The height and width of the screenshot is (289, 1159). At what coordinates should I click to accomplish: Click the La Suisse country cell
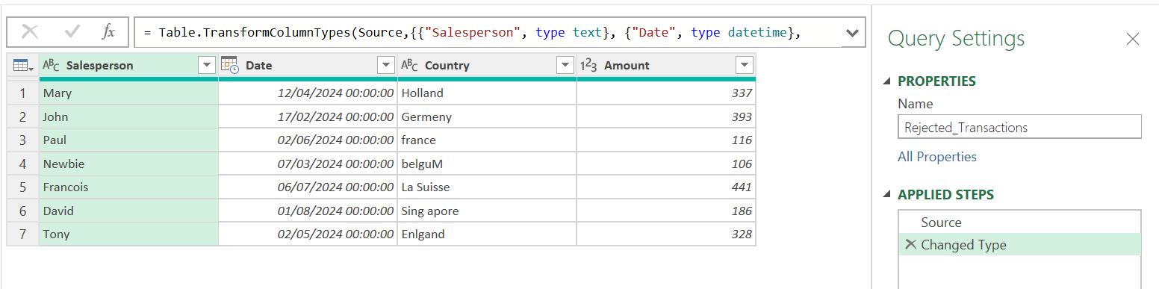pyautogui.click(x=487, y=187)
